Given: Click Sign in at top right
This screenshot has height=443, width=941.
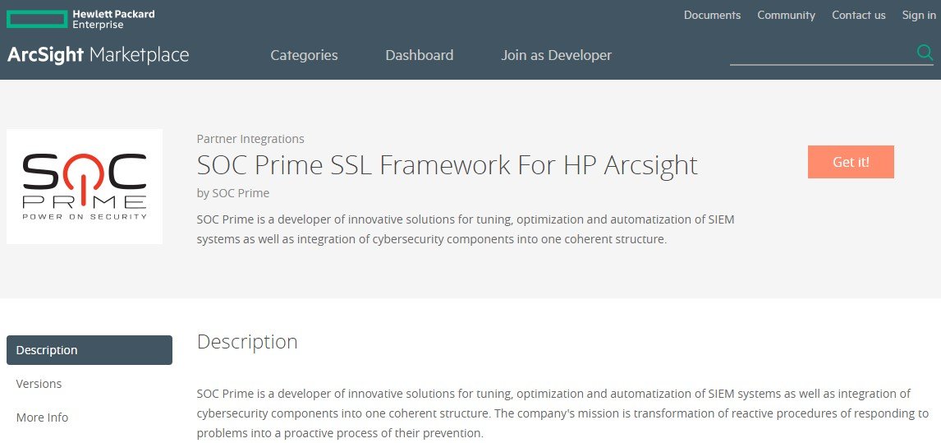Looking at the screenshot, I should point(918,15).
